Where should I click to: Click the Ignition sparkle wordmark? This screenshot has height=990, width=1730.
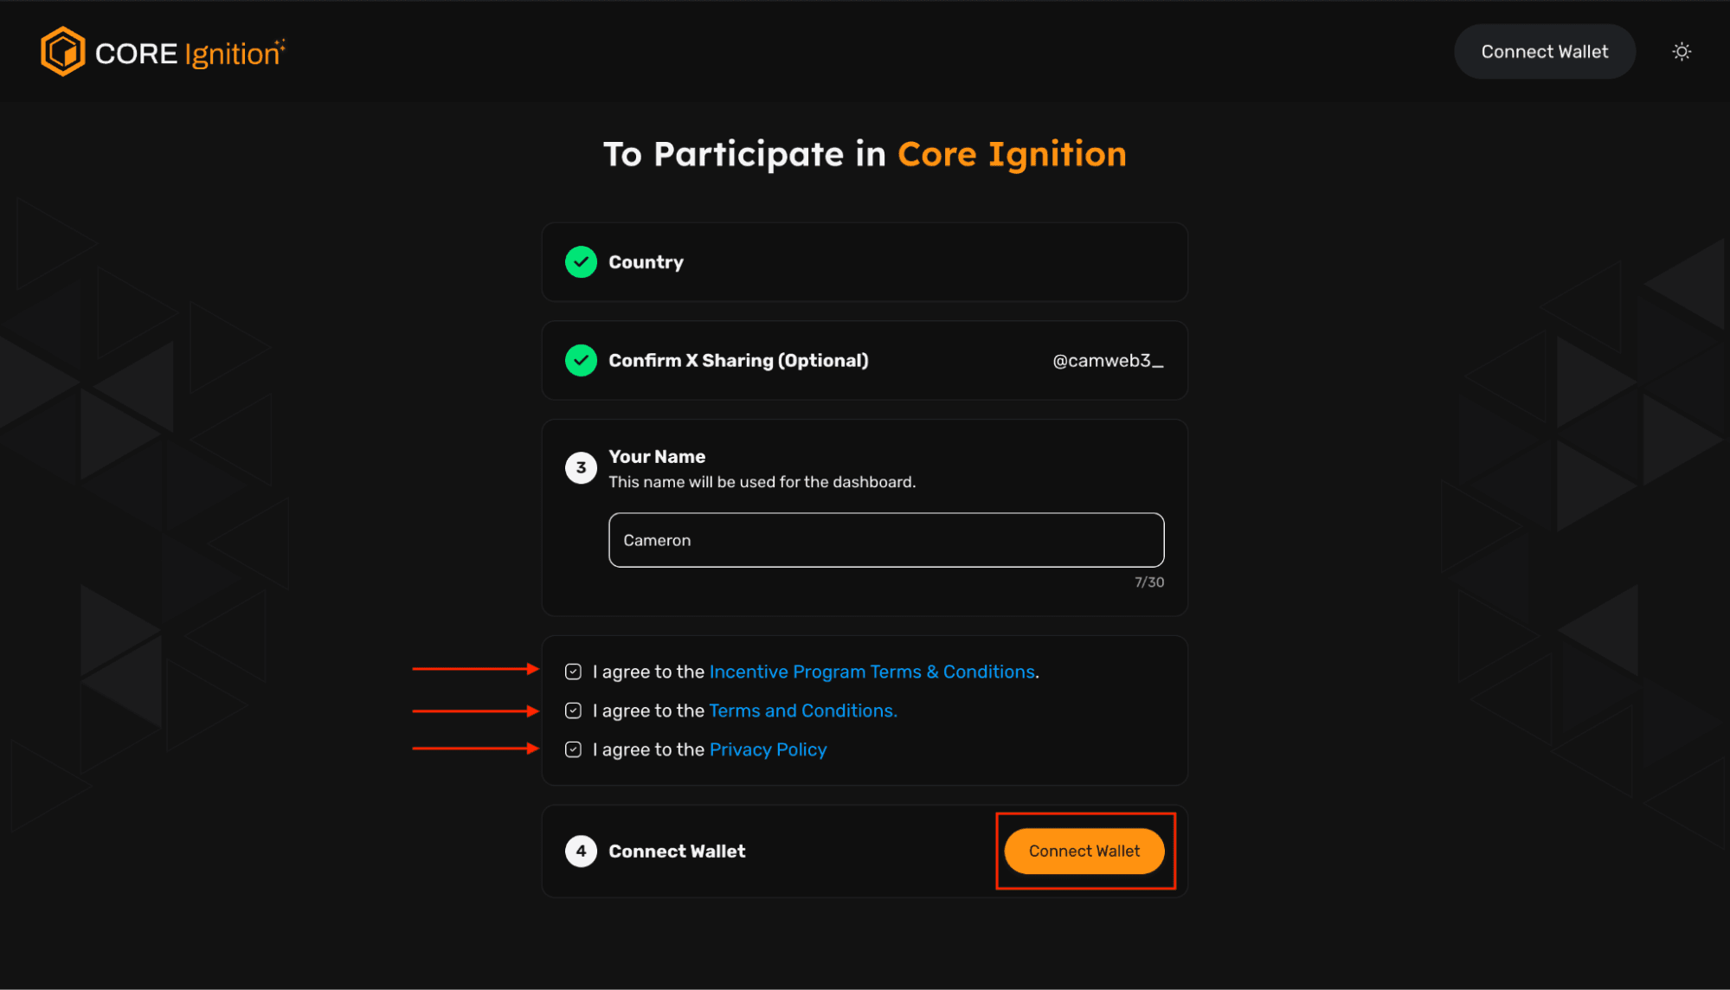coord(230,54)
